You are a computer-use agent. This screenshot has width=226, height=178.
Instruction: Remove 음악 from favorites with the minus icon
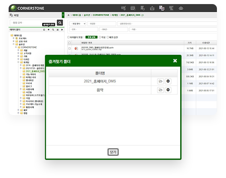168,90
